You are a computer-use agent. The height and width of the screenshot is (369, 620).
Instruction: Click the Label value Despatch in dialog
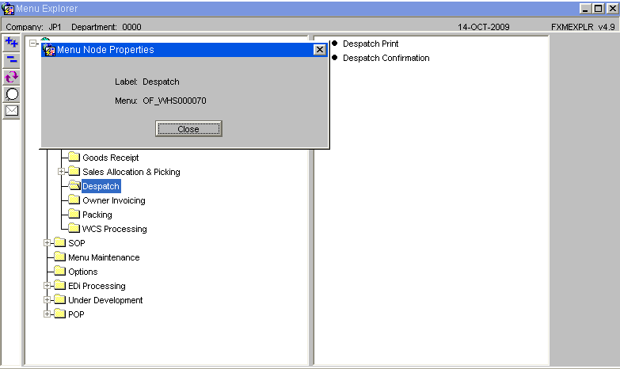pyautogui.click(x=161, y=82)
